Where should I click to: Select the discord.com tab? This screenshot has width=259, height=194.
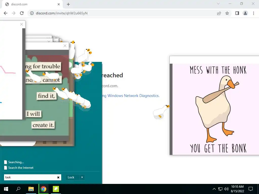tap(32, 4)
